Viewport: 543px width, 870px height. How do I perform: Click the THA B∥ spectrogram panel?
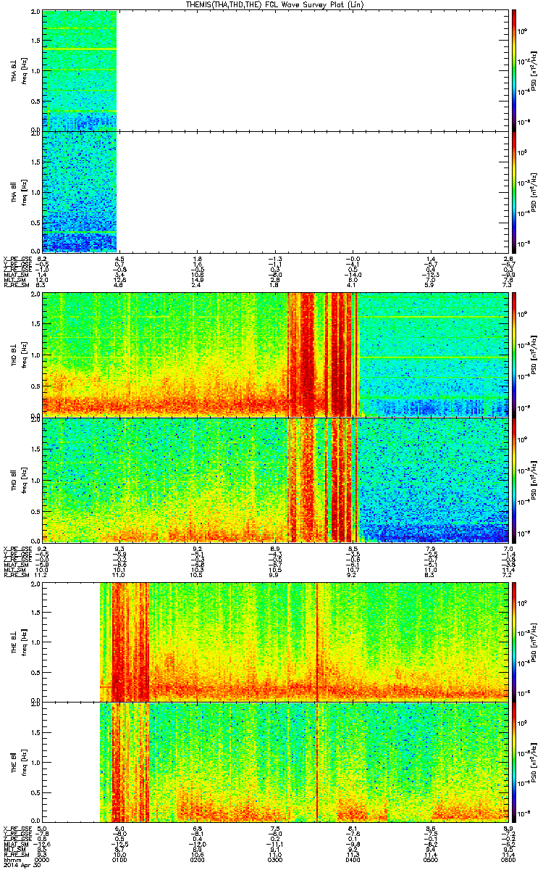pyautogui.click(x=275, y=191)
